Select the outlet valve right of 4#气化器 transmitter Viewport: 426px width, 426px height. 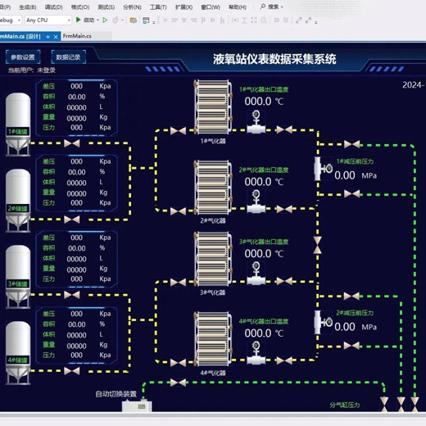(284, 360)
